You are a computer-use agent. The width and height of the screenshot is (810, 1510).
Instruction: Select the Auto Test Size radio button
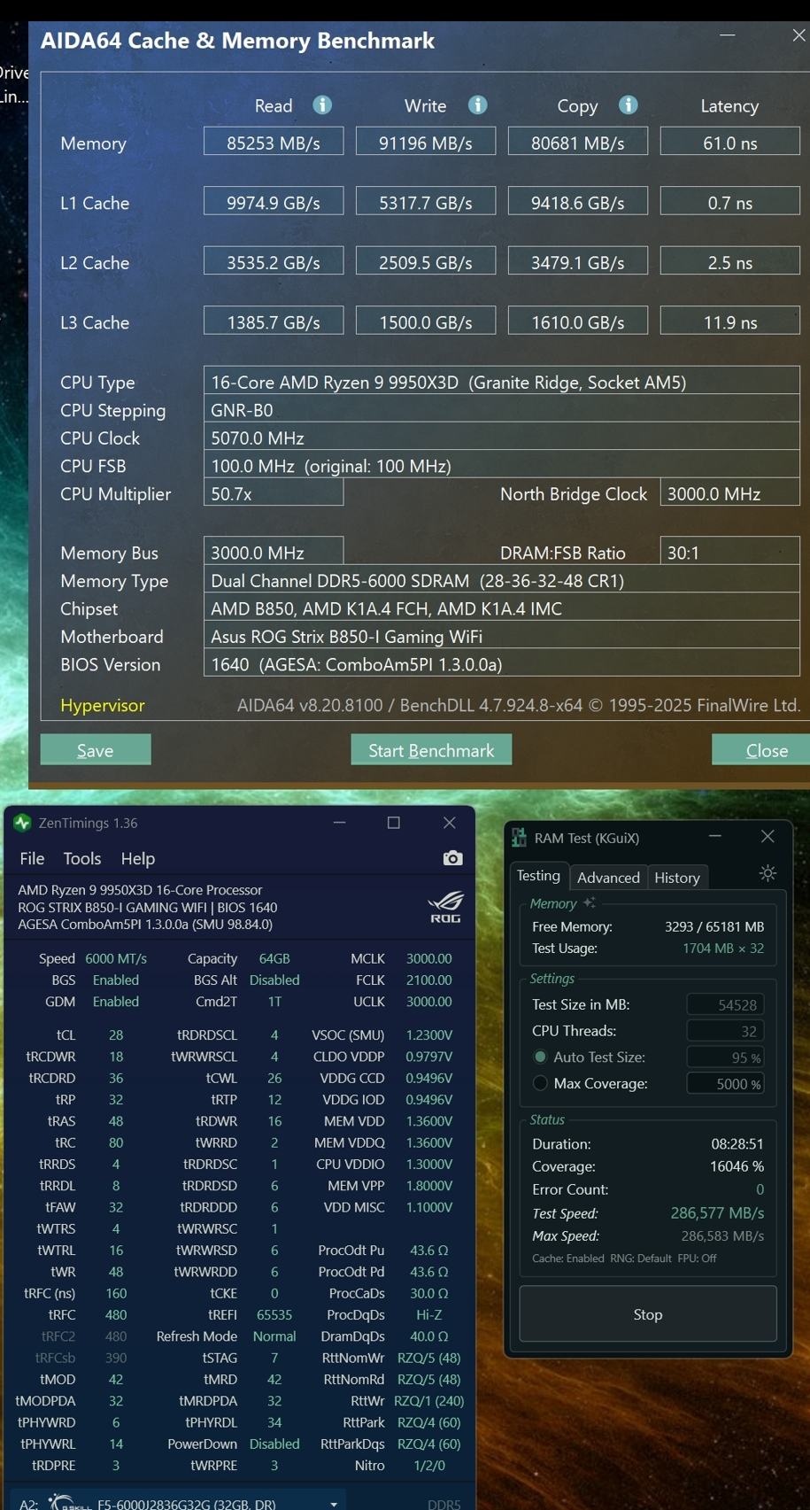(x=540, y=1057)
